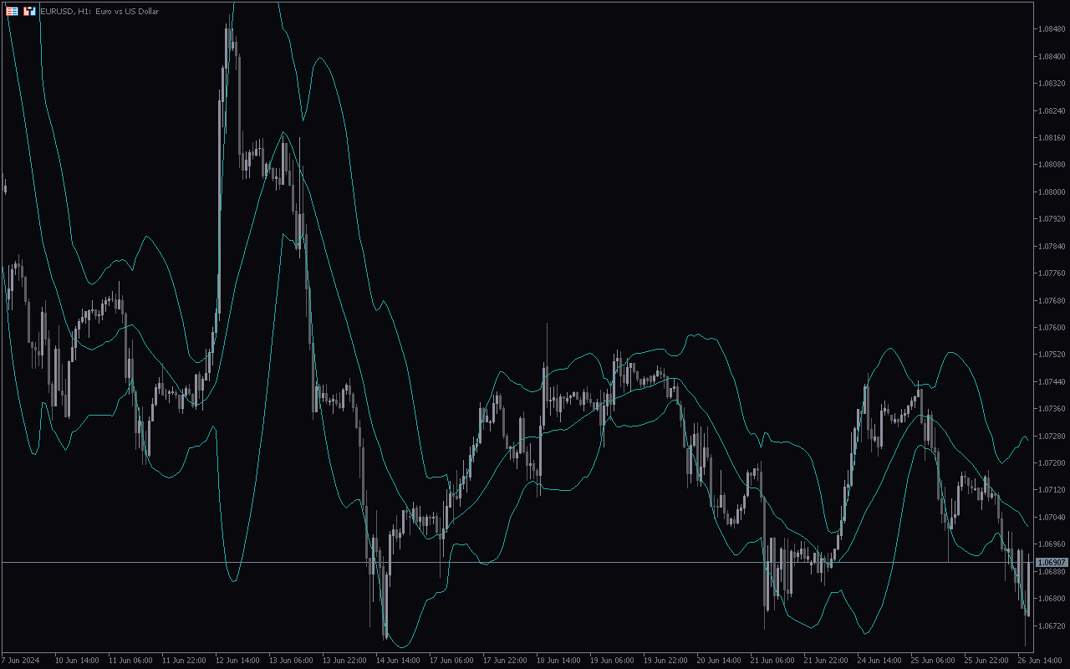
Task: Select the 1.07040 price value
Action: tap(1051, 517)
